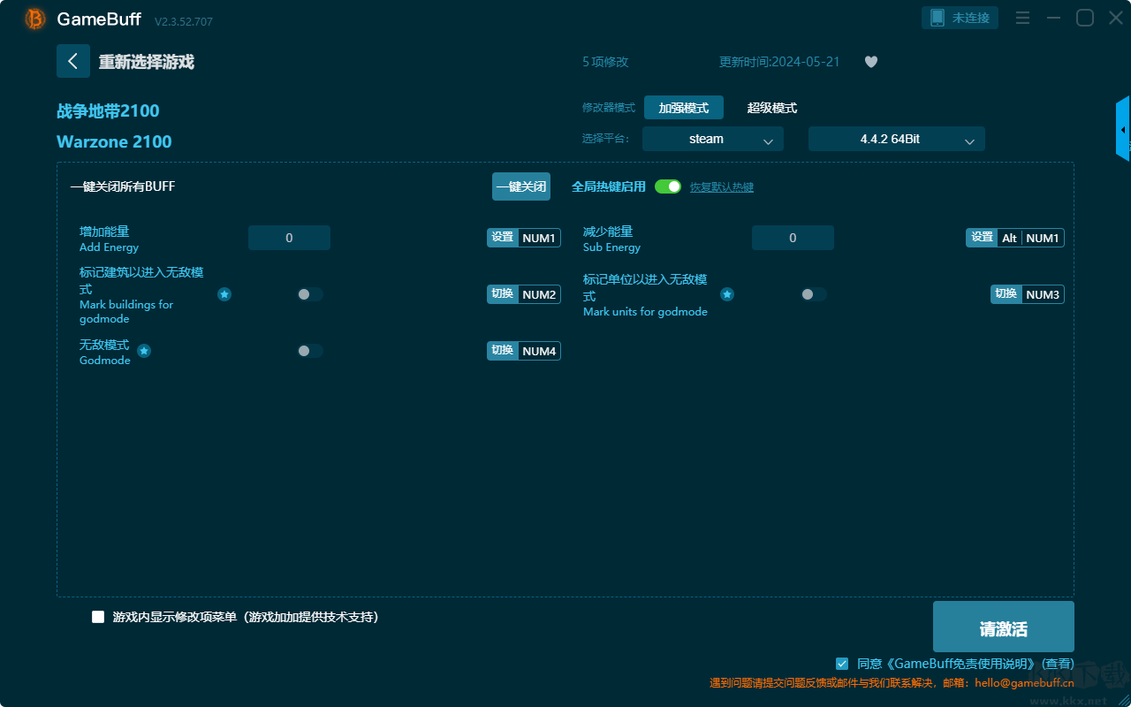Click star icon beside Godmode

144,351
